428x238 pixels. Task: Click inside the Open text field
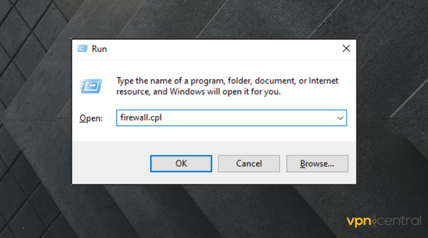coord(228,118)
